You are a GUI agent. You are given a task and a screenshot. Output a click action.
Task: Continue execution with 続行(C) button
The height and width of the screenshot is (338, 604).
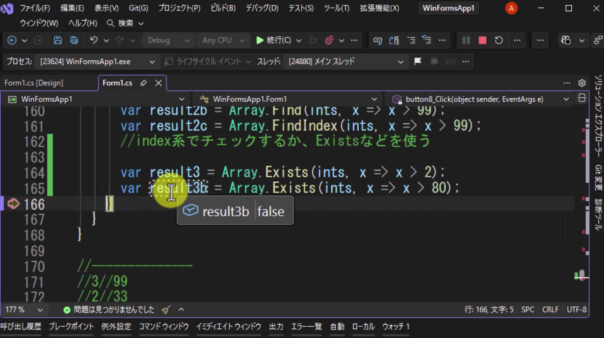click(274, 40)
